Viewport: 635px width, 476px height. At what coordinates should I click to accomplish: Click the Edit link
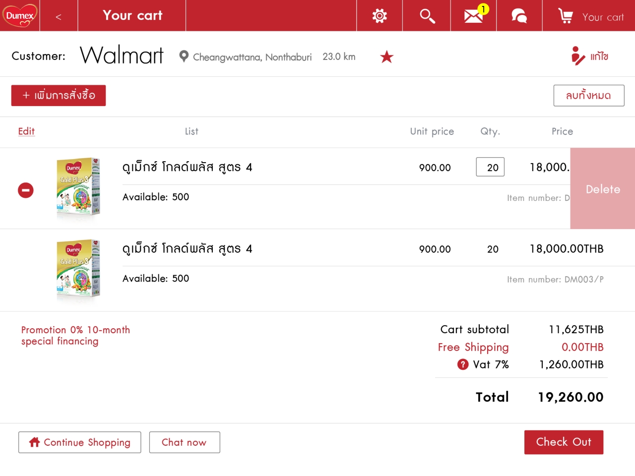point(26,131)
